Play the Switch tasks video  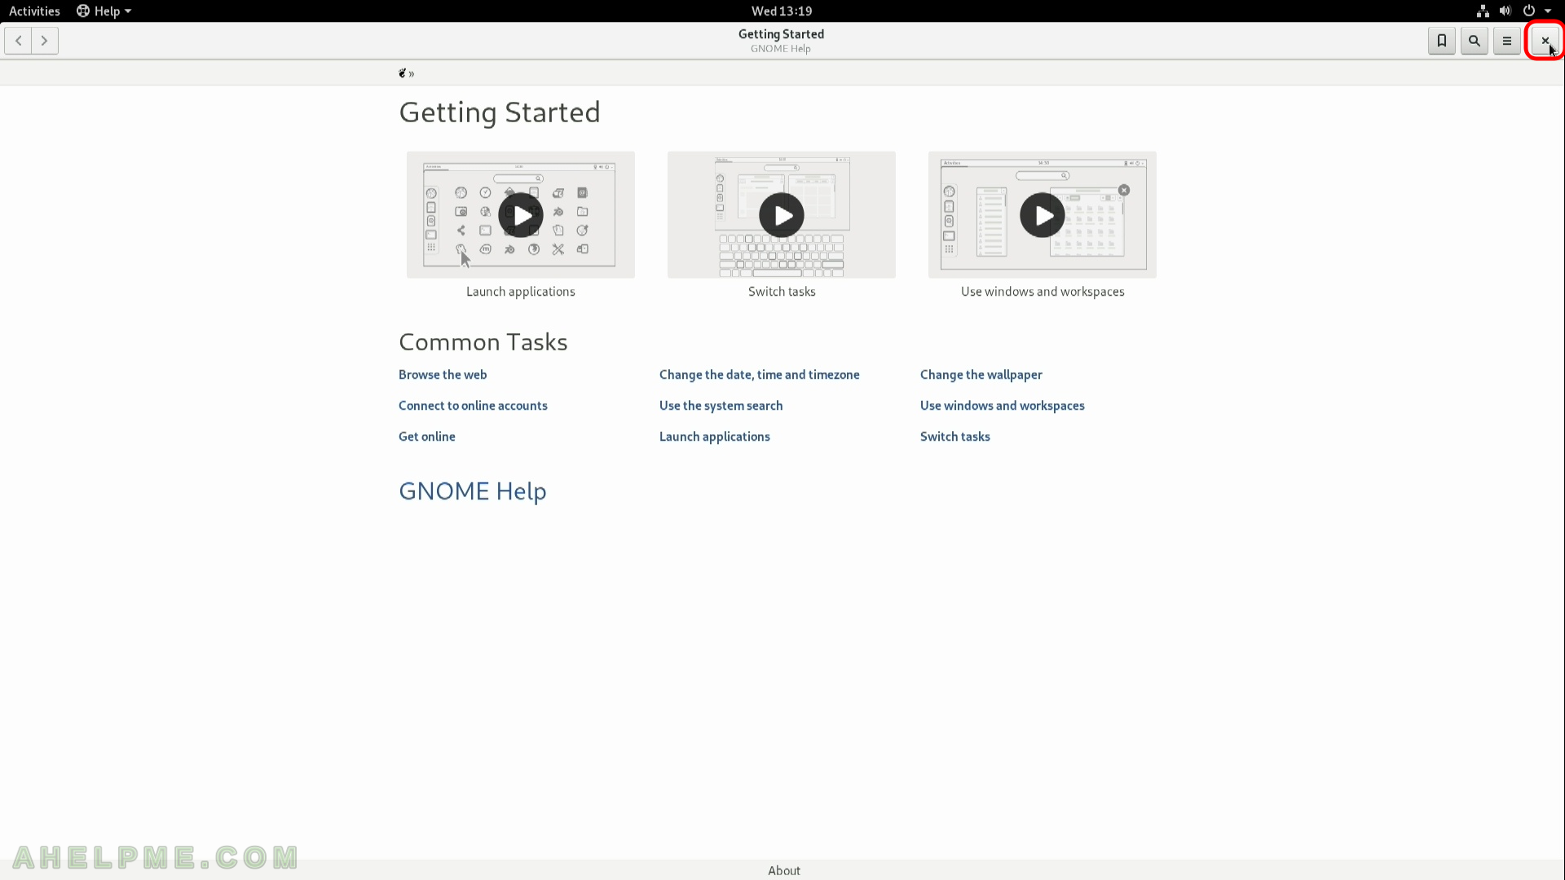(782, 215)
